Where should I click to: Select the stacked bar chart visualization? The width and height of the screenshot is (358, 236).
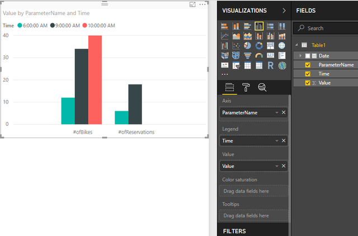point(225,26)
